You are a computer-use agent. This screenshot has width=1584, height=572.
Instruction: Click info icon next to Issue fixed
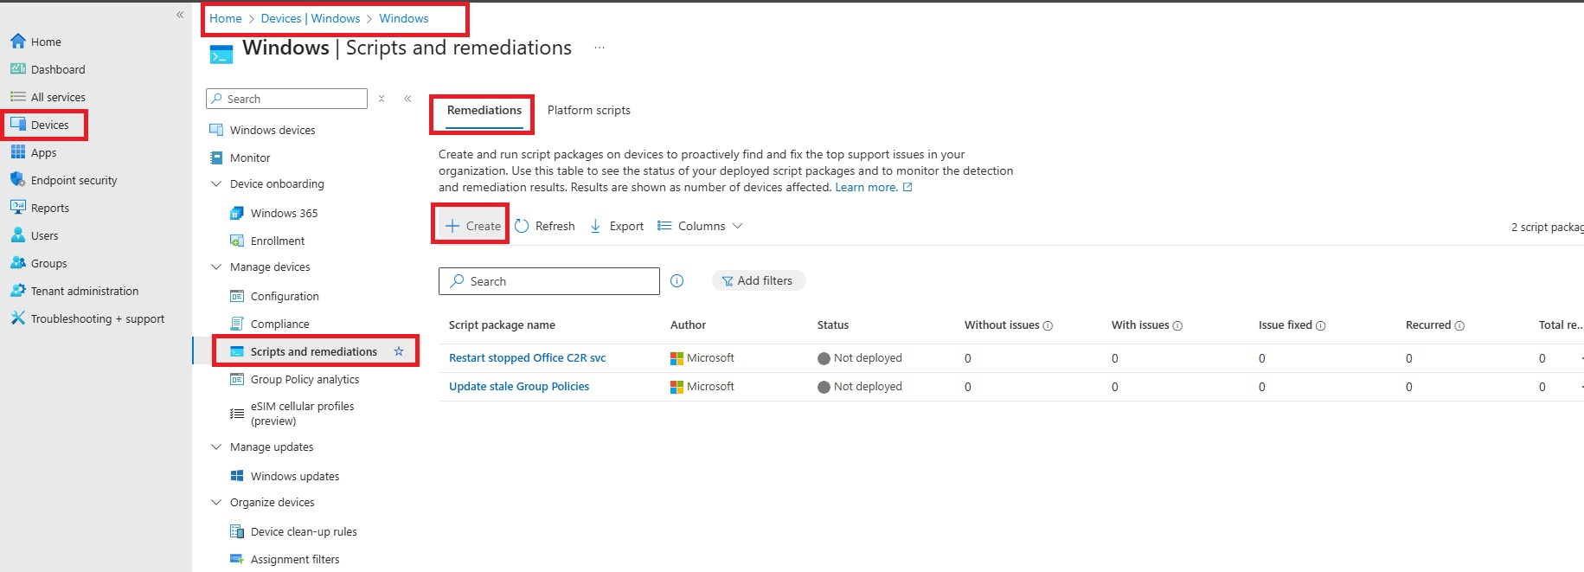(x=1321, y=325)
